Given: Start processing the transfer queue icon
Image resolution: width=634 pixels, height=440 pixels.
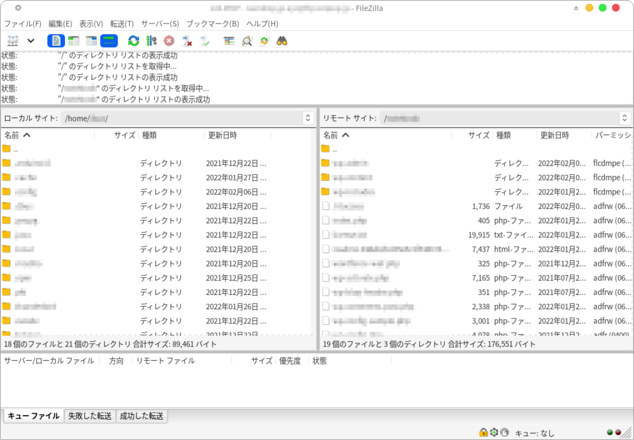Looking at the screenshot, I should (151, 41).
